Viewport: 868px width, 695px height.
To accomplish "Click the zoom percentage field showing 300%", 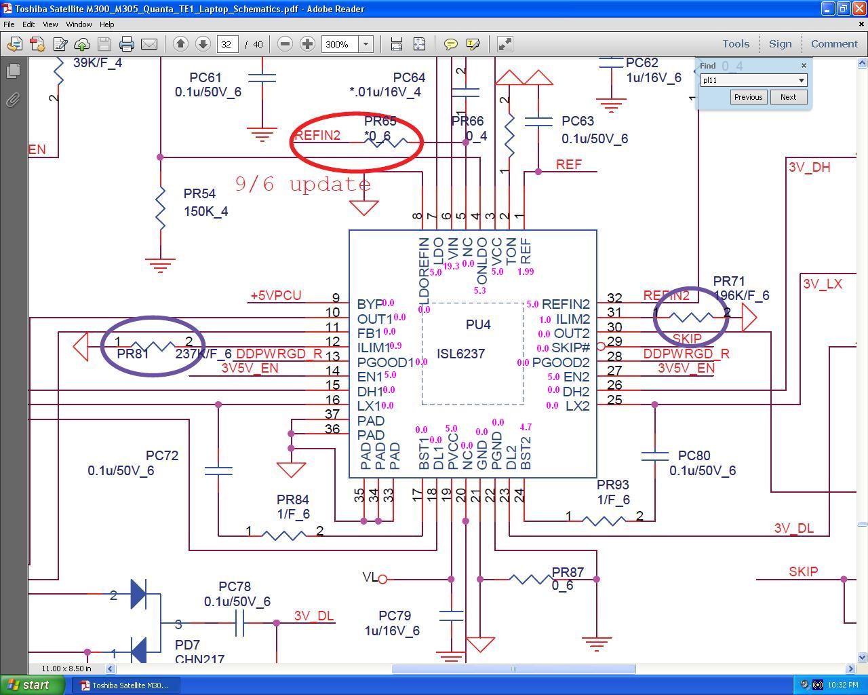I will (x=340, y=44).
